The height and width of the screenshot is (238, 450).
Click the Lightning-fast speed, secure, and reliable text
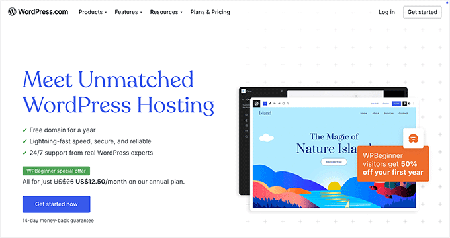point(90,141)
